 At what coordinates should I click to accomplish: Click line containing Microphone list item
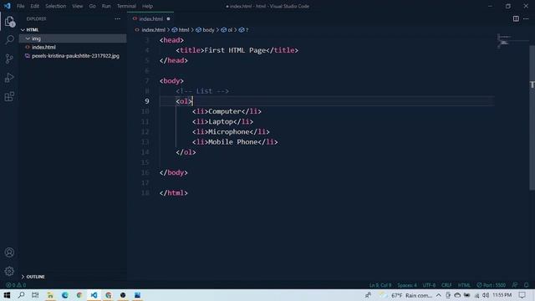[x=231, y=132]
